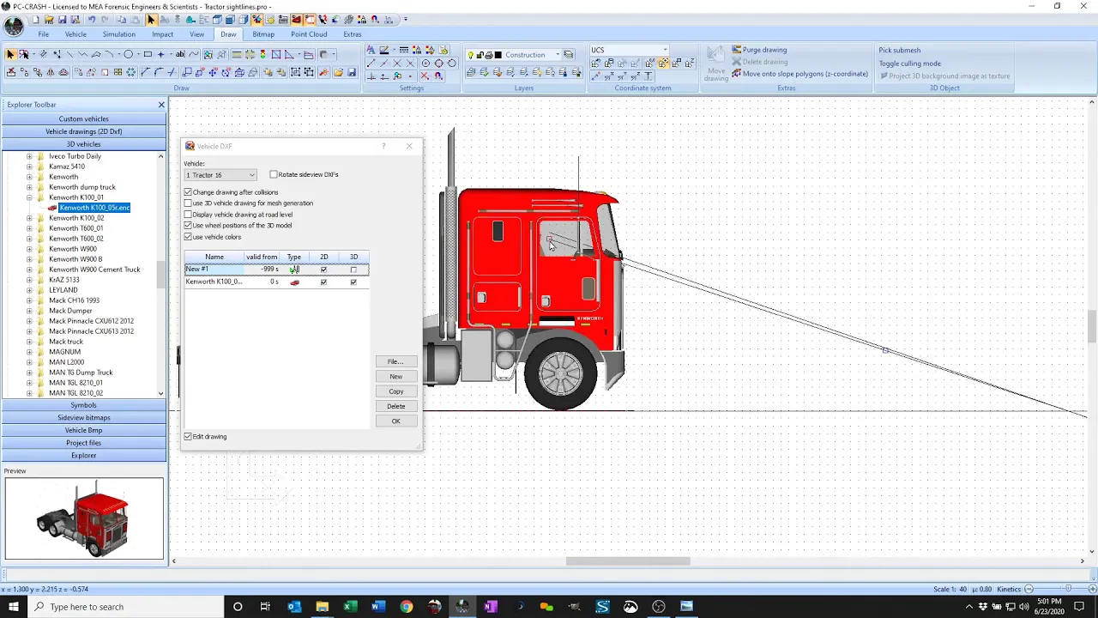Click the File... button in Vehicle DXF dialog
The image size is (1098, 618).
coord(395,361)
